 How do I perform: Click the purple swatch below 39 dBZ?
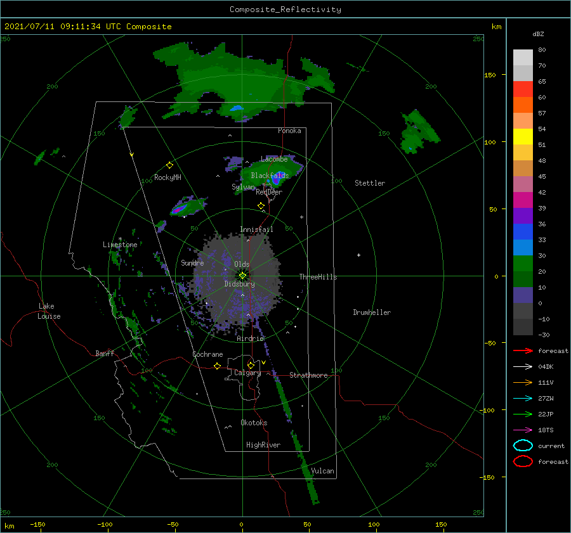coord(523,215)
